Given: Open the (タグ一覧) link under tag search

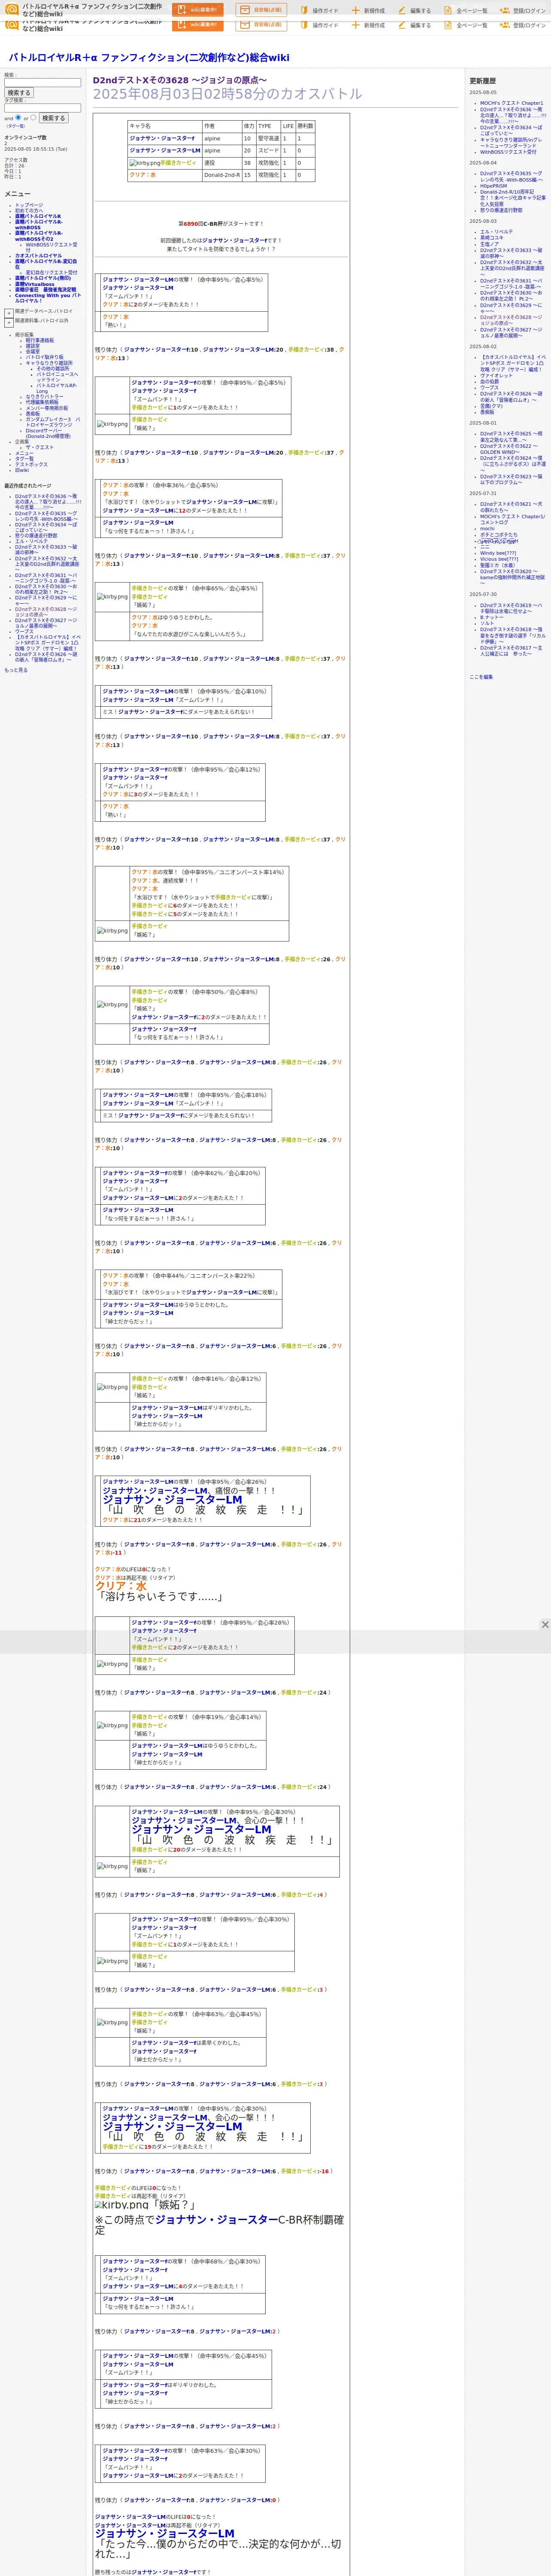Looking at the screenshot, I should point(16,126).
